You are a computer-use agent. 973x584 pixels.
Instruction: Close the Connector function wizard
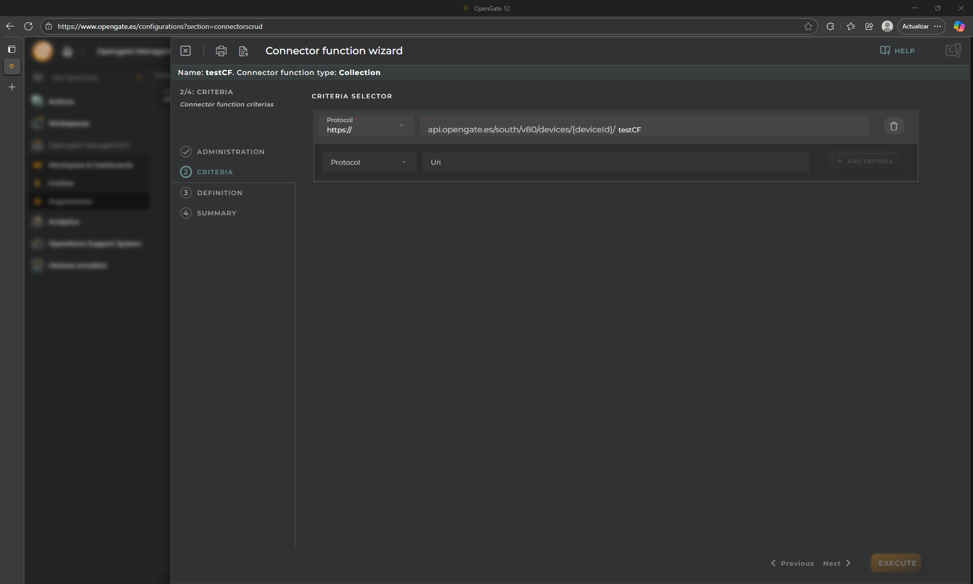click(x=185, y=51)
